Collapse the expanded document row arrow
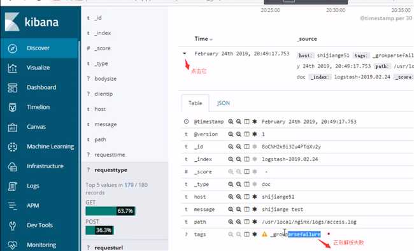Image resolution: width=414 pixels, height=251 pixels. (185, 54)
